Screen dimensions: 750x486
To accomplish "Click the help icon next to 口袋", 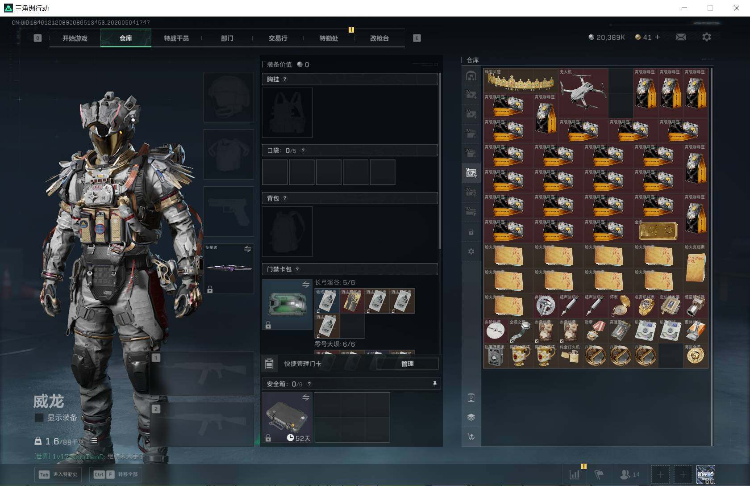I will pos(303,151).
